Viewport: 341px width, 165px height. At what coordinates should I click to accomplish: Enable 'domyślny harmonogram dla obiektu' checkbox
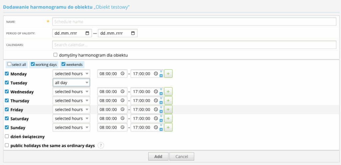[x=55, y=55]
